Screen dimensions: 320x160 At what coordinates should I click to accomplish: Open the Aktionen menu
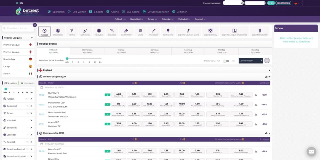pos(180,12)
